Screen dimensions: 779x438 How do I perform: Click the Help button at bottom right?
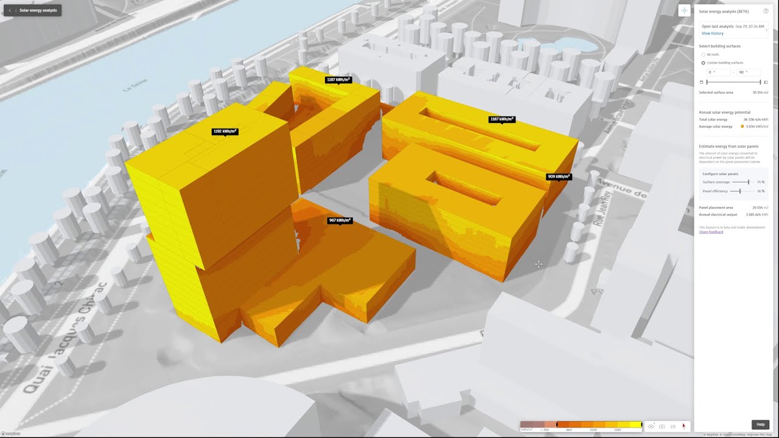(760, 424)
